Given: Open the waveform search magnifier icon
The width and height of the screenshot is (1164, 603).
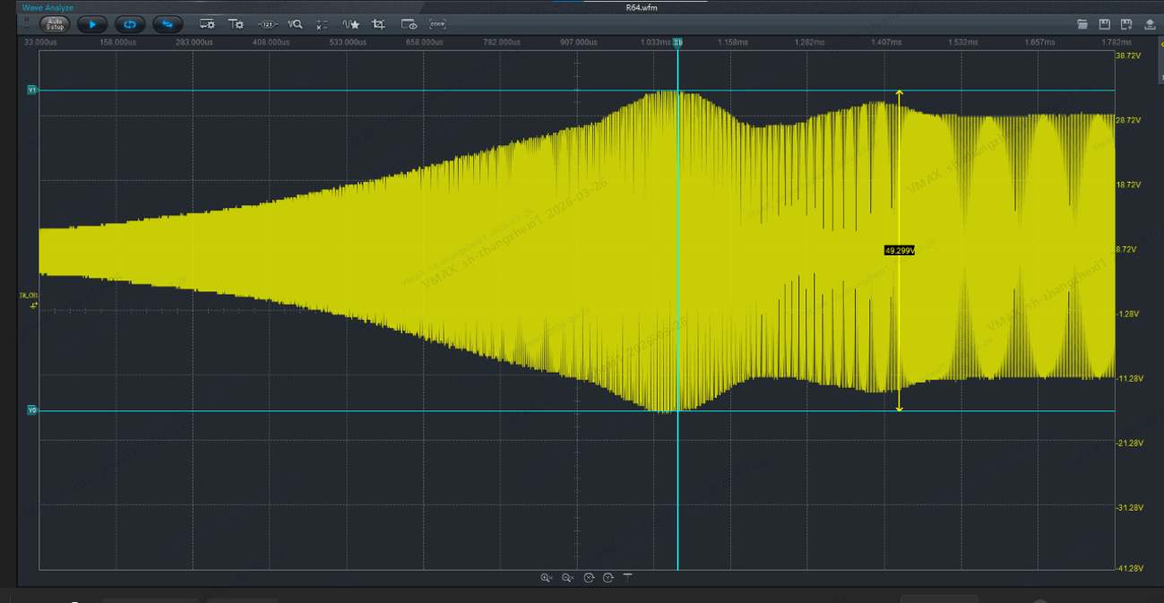Looking at the screenshot, I should point(295,24).
